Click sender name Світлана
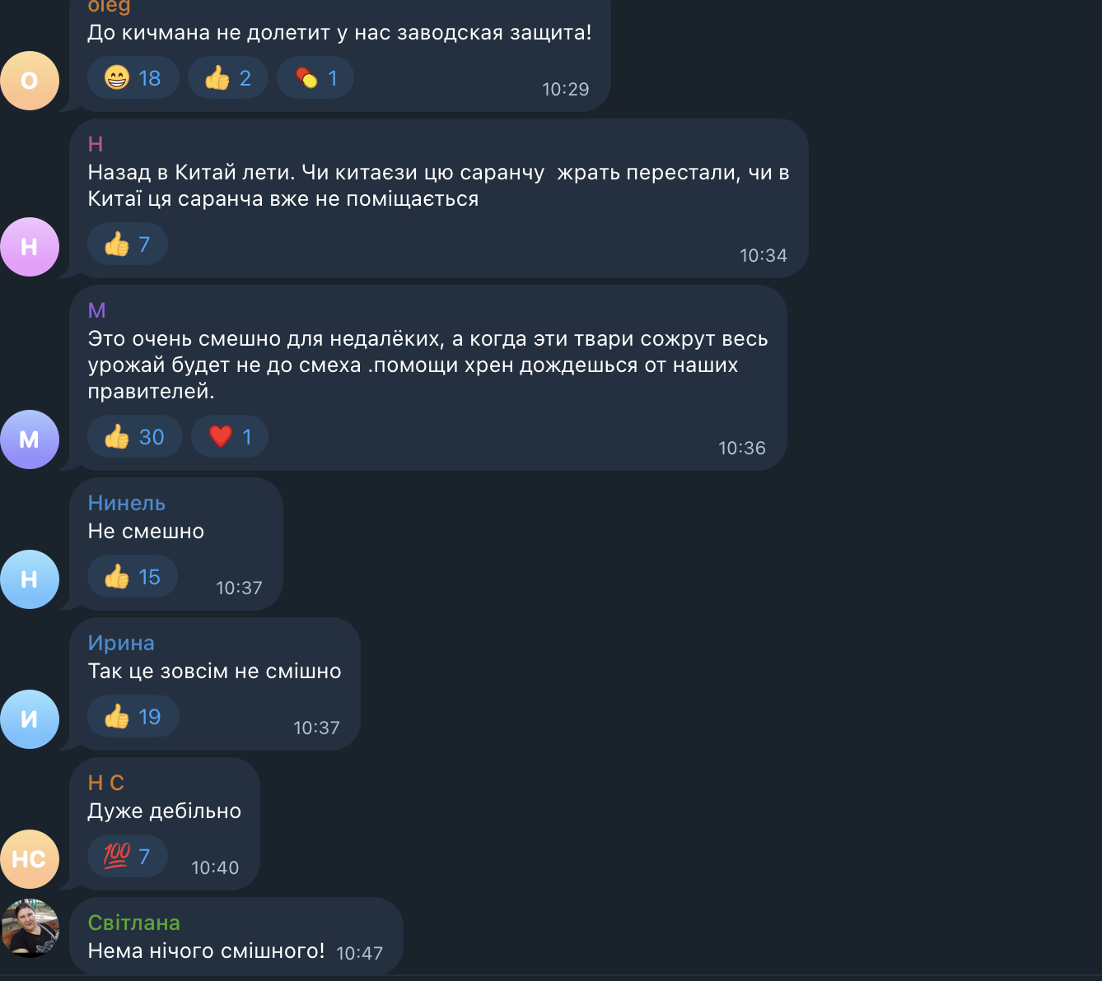 pyautogui.click(x=133, y=923)
